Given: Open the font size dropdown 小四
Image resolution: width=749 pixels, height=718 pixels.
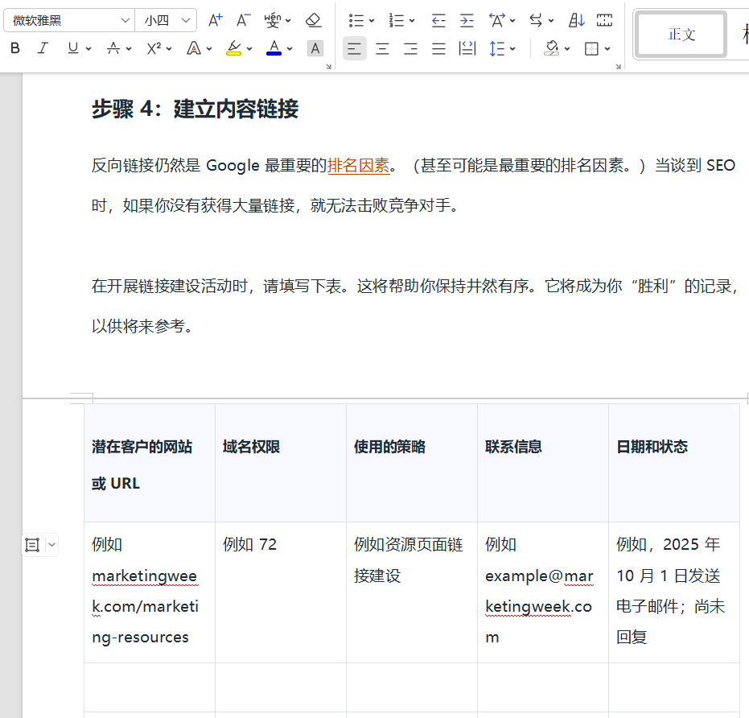Looking at the screenshot, I should 187,20.
